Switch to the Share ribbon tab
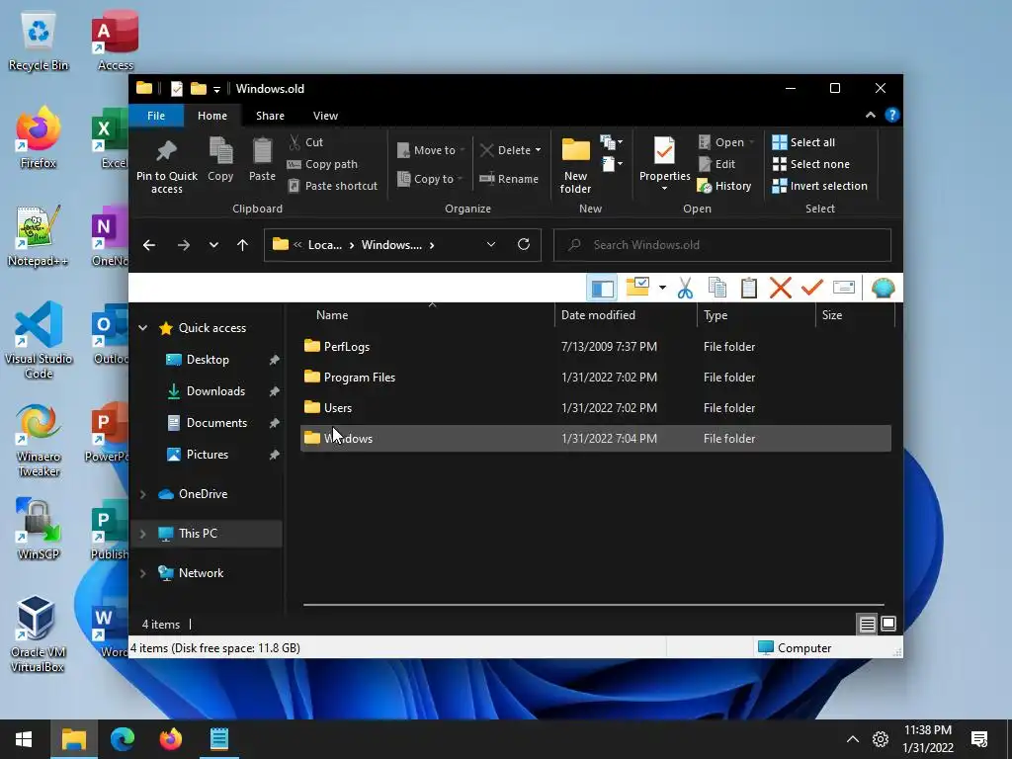Viewport: 1012px width, 759px height. [x=270, y=116]
